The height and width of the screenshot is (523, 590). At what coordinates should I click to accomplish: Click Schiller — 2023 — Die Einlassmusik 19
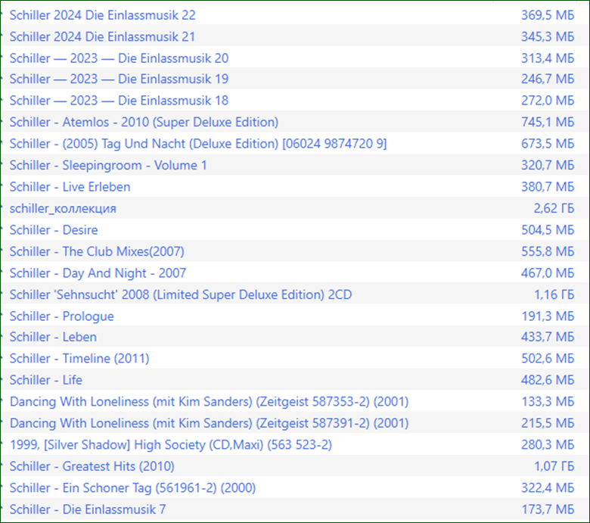point(119,79)
